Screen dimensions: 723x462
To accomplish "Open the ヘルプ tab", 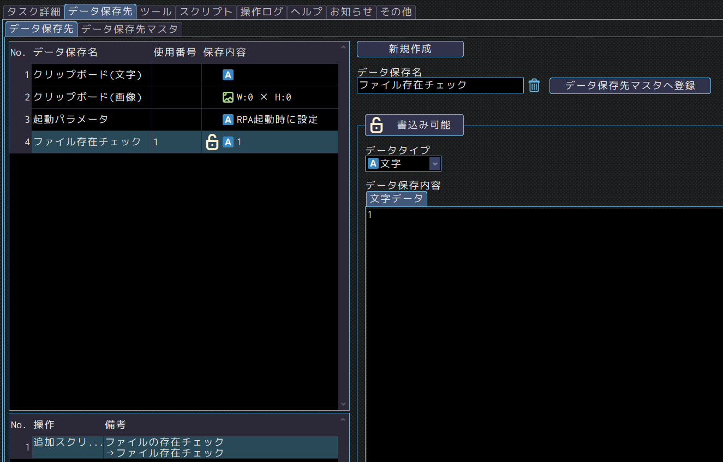I will 307,11.
